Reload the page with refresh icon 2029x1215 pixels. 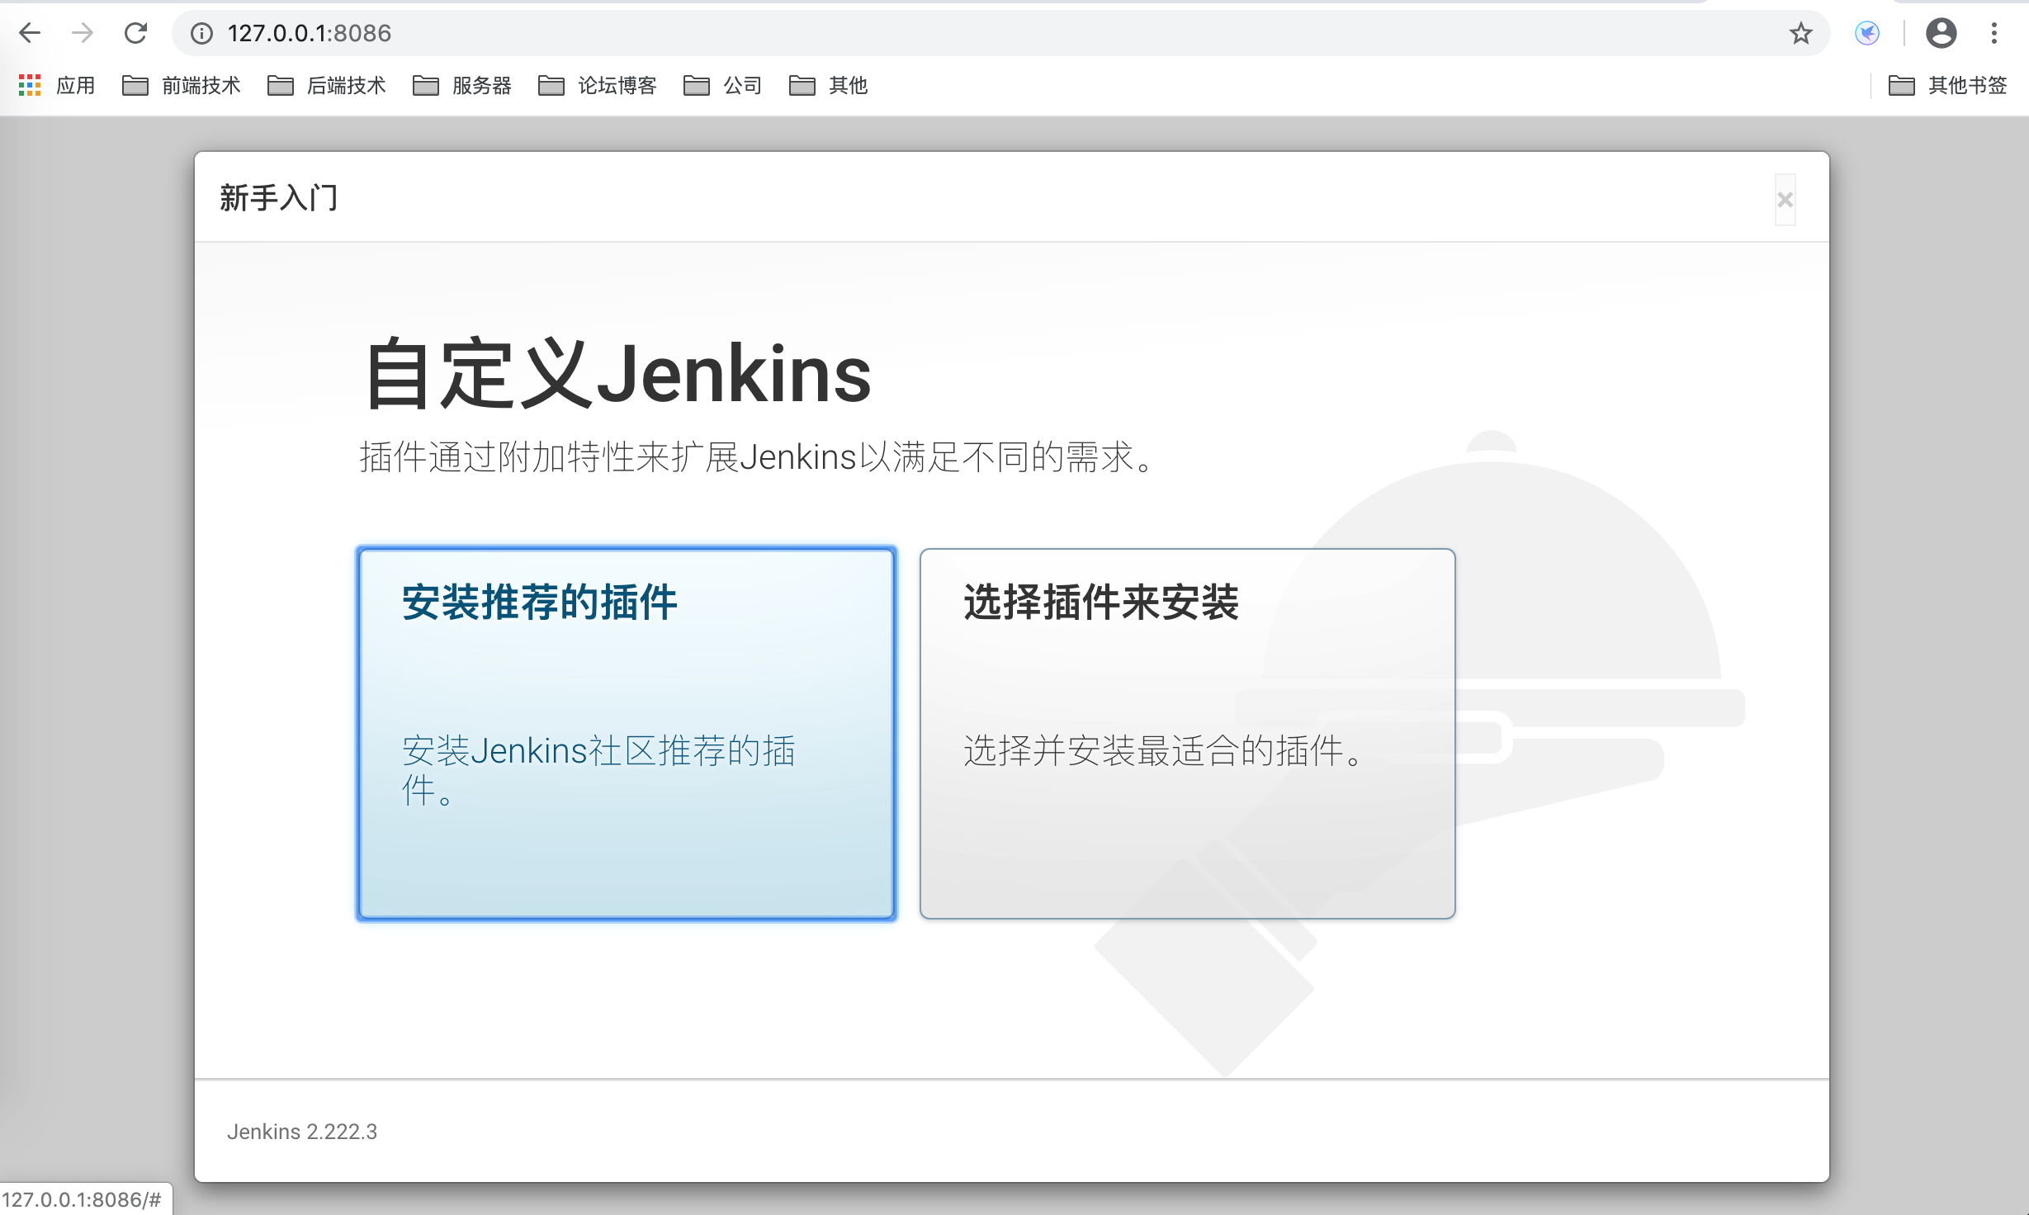(x=135, y=33)
